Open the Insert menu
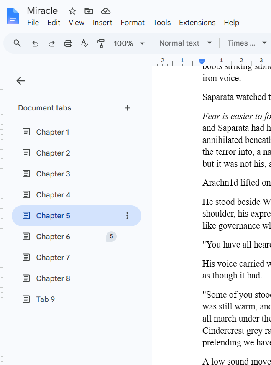271x365 pixels. coord(102,23)
